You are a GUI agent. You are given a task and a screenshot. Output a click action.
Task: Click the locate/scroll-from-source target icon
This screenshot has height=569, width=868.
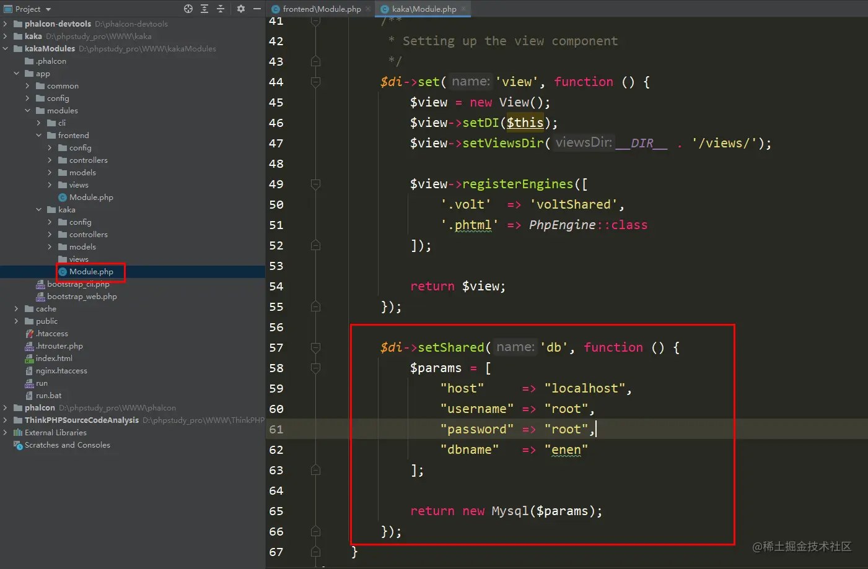click(x=188, y=9)
